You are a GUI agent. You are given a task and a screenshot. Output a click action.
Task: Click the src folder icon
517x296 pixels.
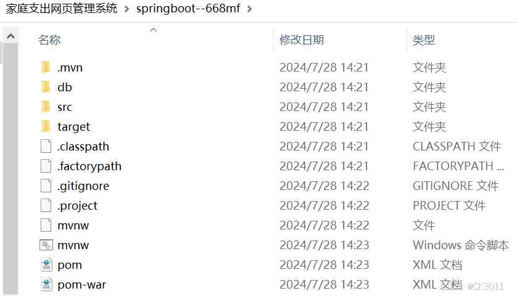[x=46, y=107]
